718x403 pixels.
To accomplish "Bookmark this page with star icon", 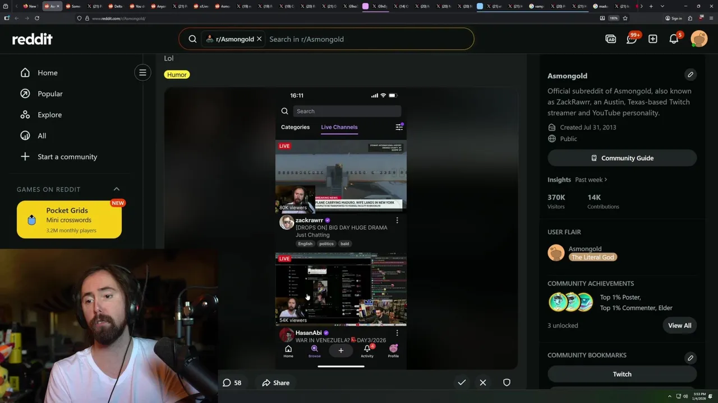I will [625, 18].
